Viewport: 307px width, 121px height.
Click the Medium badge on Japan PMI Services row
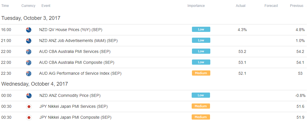201,106
